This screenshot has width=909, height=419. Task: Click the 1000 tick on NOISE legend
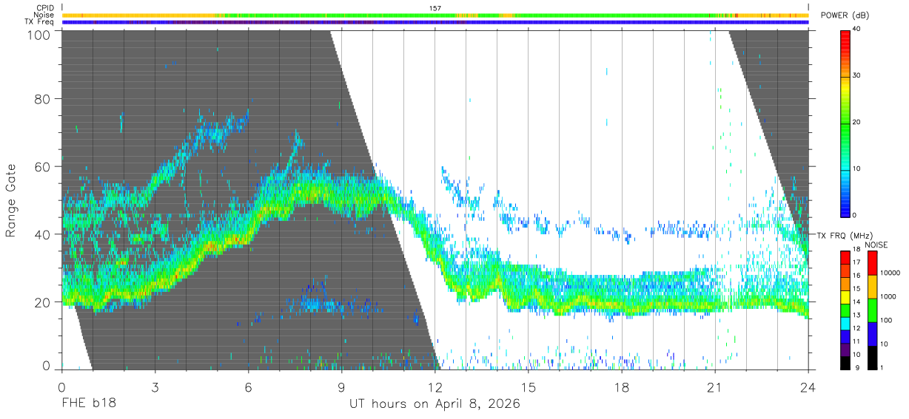(888, 296)
